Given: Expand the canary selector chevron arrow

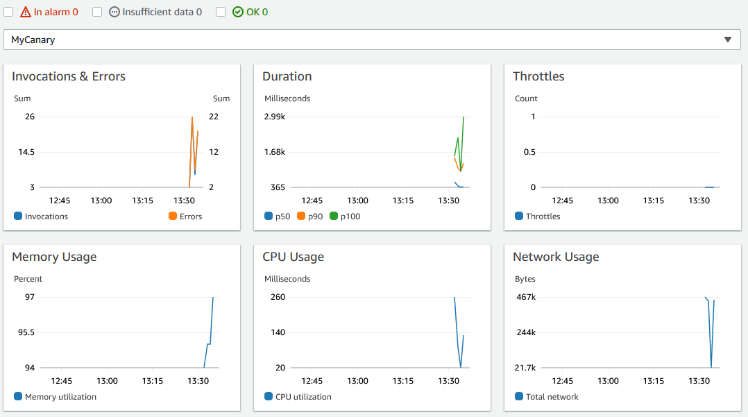Looking at the screenshot, I should 729,40.
